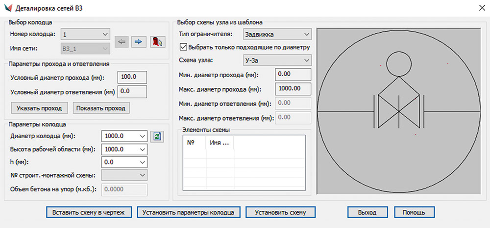The image size is (490, 228).
Task: Open the Схема узла dropdown
Action: (306, 60)
